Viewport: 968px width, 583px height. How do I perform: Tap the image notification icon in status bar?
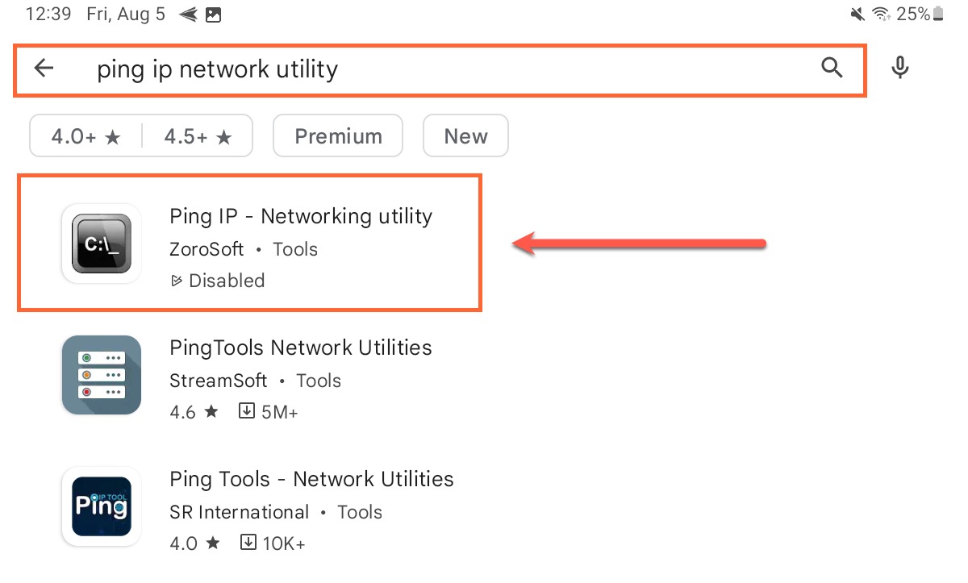(x=213, y=14)
